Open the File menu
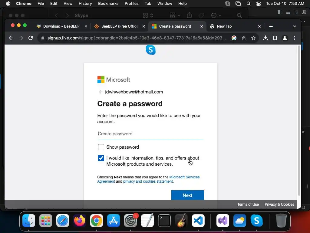The image size is (310, 233). click(41, 3)
